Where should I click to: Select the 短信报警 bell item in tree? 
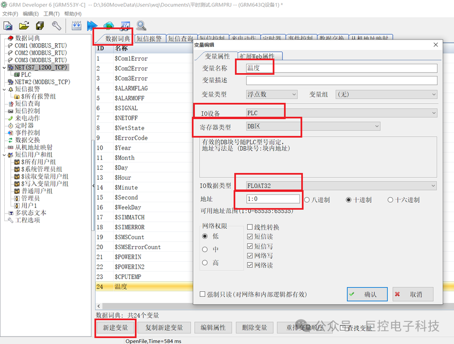tap(27, 89)
